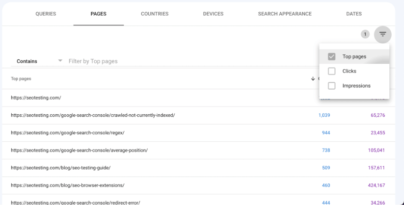Click the 105,041 impressions value
This screenshot has height=205, width=404.
(x=377, y=150)
